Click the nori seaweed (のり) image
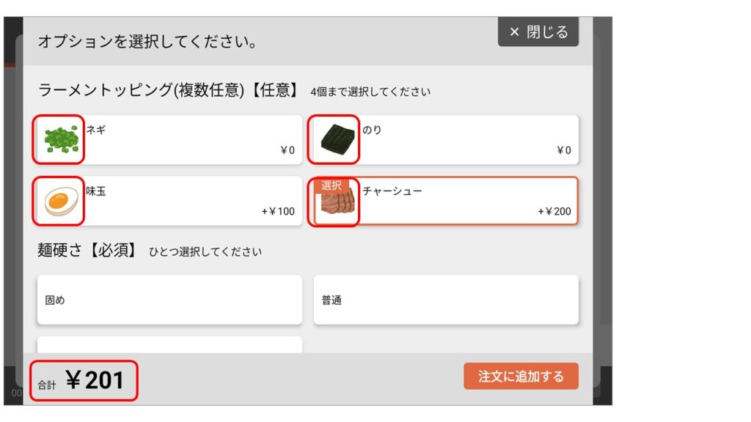 334,139
